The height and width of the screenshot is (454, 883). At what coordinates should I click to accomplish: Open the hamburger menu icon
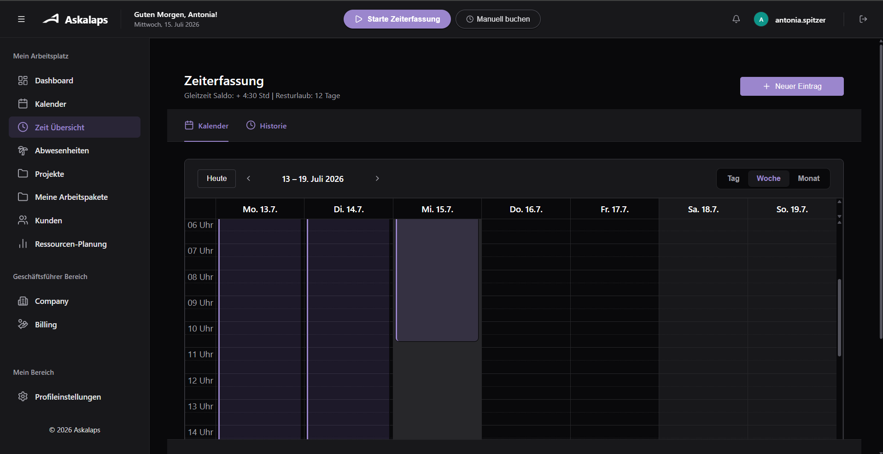tap(21, 19)
